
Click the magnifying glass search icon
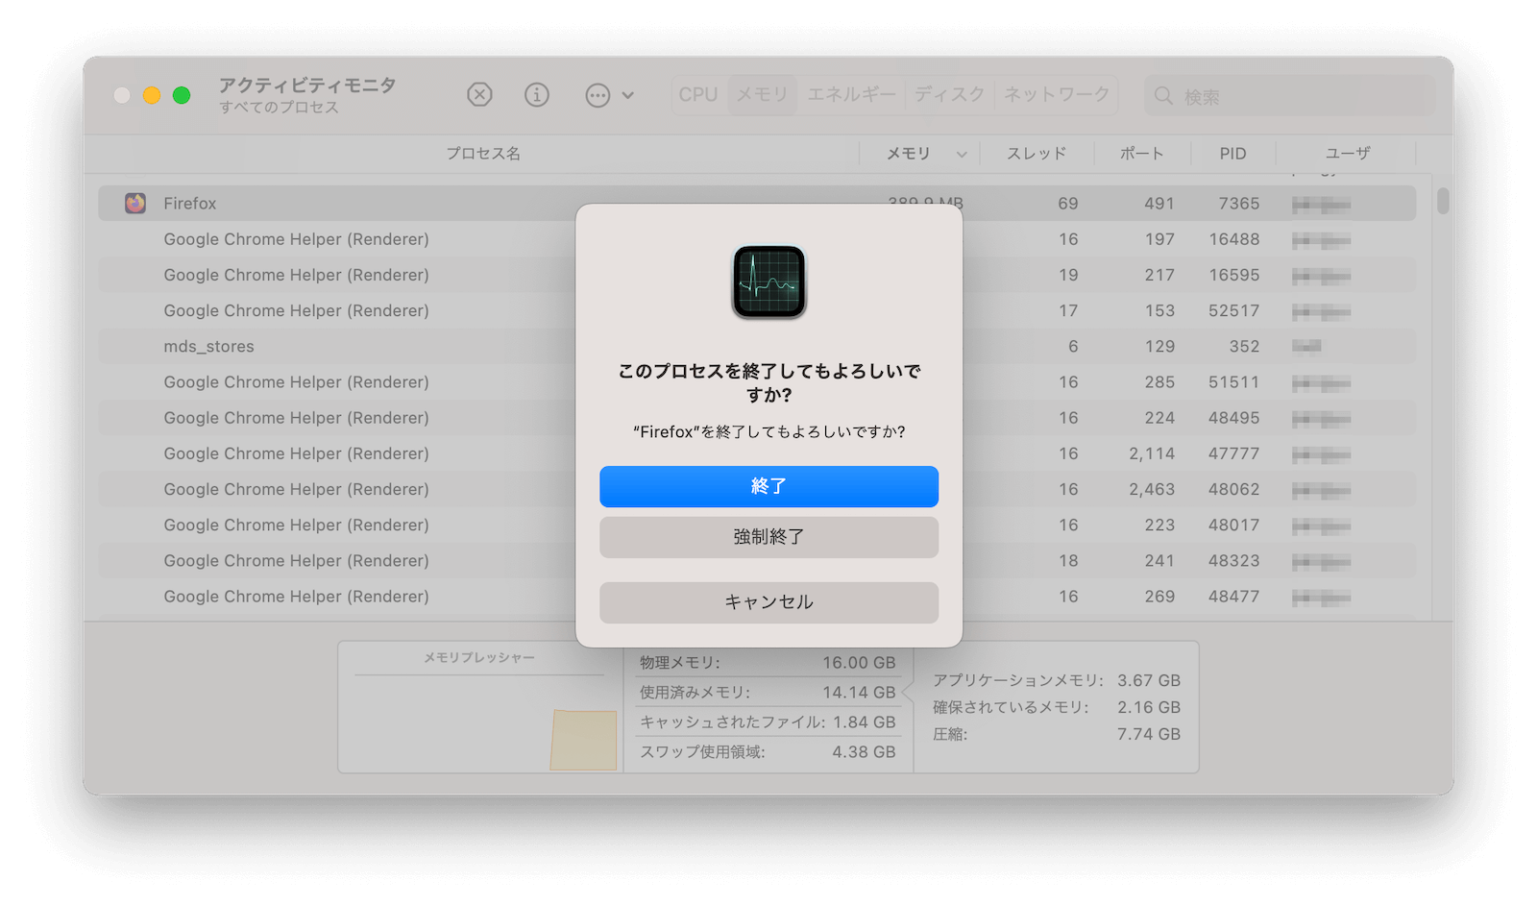pos(1163,96)
